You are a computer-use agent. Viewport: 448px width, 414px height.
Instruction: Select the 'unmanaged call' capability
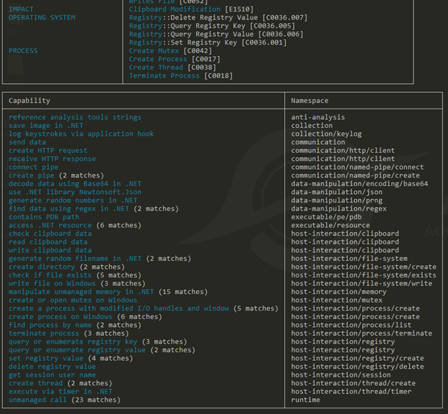37,400
